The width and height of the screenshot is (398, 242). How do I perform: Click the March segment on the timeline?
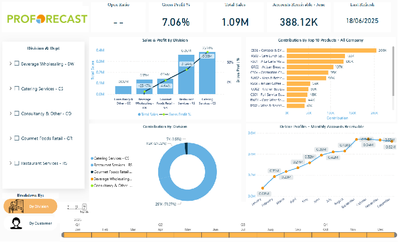(133, 235)
